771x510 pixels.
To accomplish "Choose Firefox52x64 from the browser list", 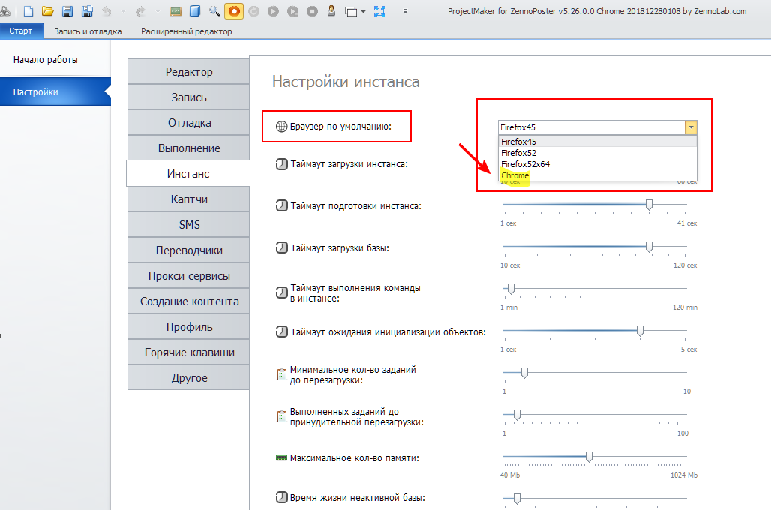I will click(x=598, y=164).
